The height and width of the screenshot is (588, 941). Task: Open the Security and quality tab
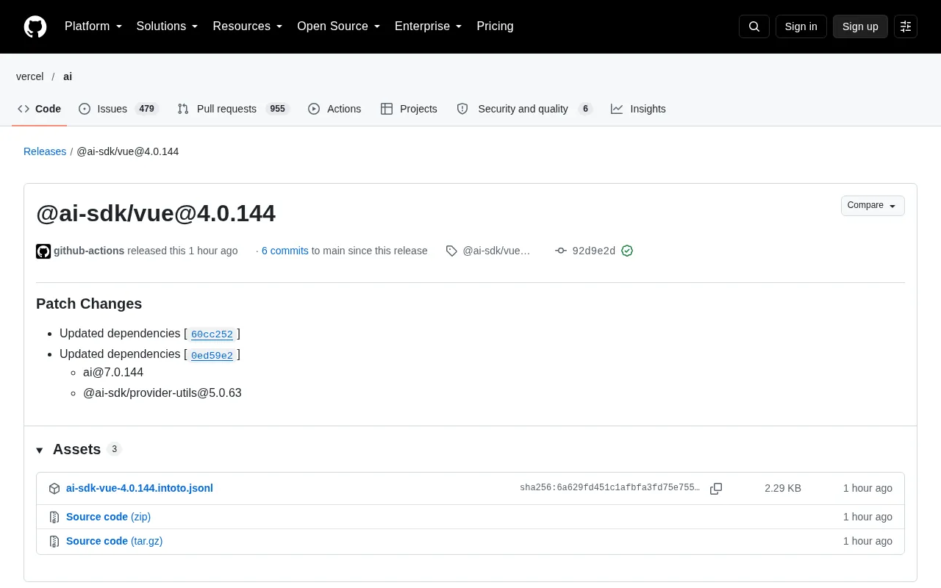(524, 109)
